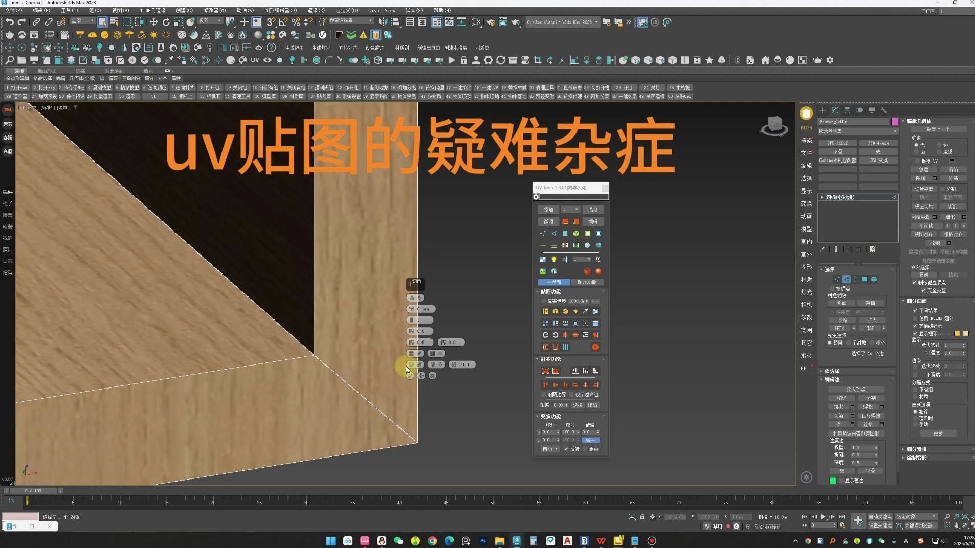The image size is (975, 548).
Task: Open the 自动 dropdown in UV Tools transform
Action: pos(550,449)
